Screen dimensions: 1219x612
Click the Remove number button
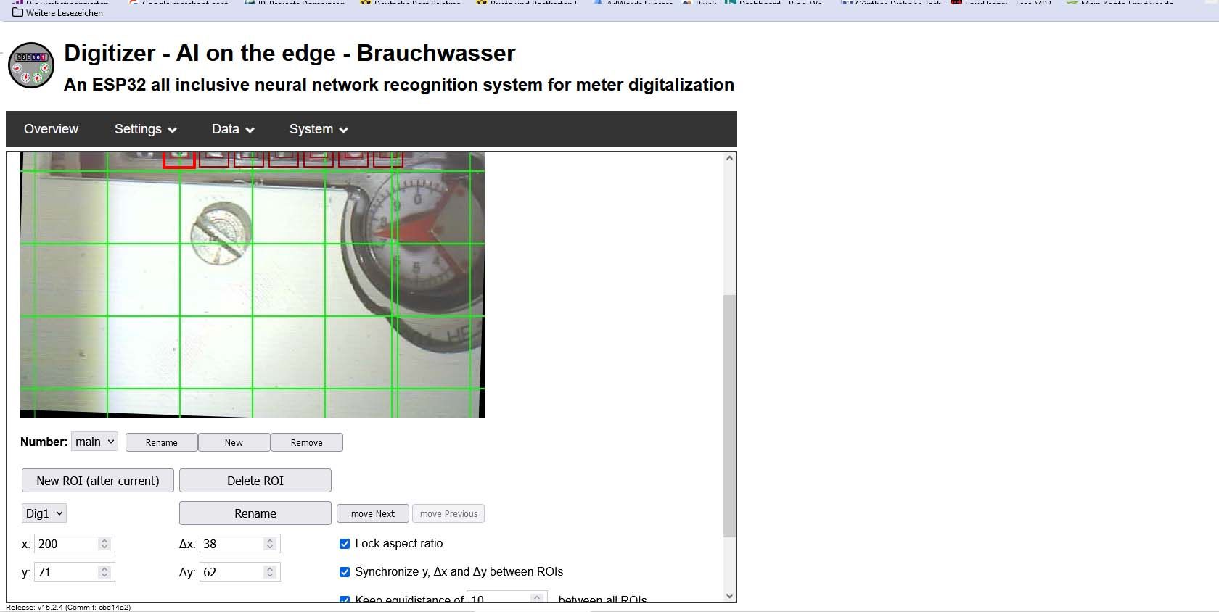coord(306,442)
